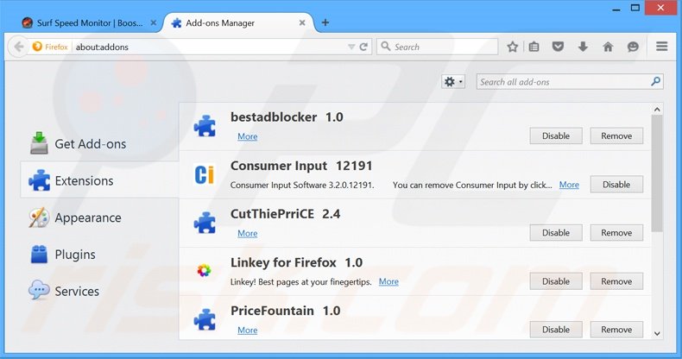Image resolution: width=682 pixels, height=359 pixels.
Task: Expand the URL bar history dropdown
Action: tap(351, 47)
